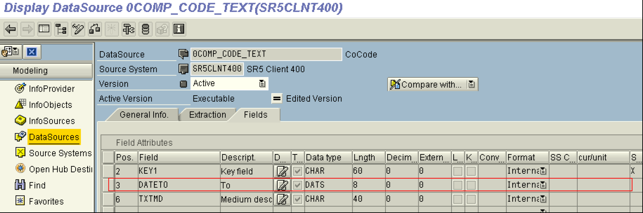Toggle transfer checkbox in TXTMD row
The height and width of the screenshot is (213, 643).
click(x=298, y=199)
